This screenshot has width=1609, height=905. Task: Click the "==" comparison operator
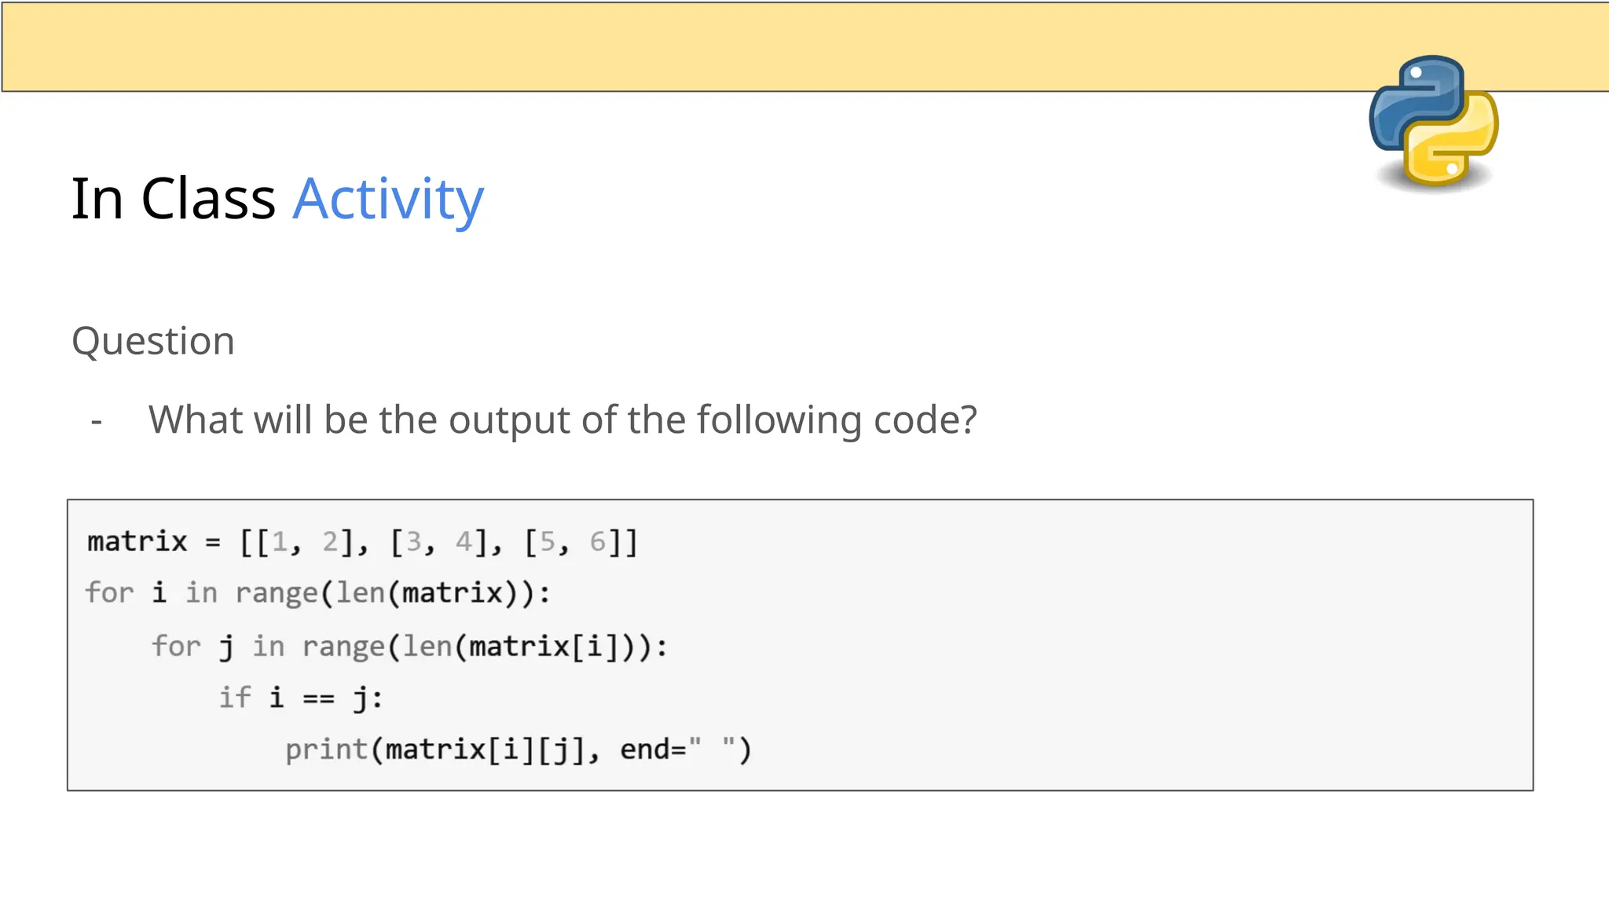(318, 698)
